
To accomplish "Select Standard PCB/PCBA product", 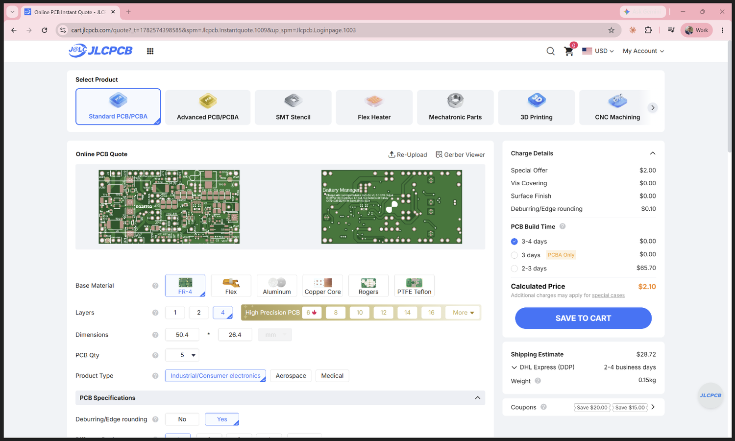I will coord(118,107).
